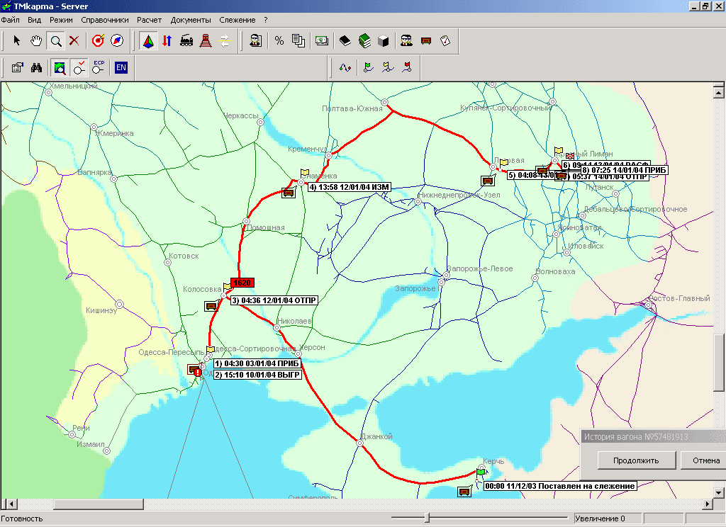
Task: Open the Расчет menu
Action: tap(149, 20)
